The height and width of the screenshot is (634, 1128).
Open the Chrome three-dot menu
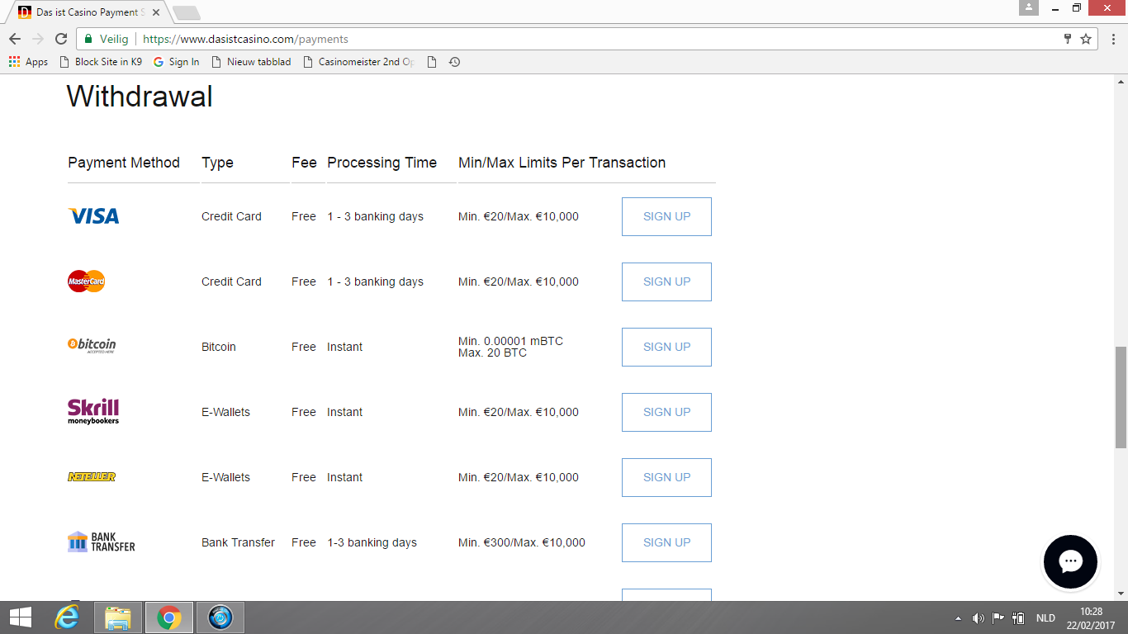[x=1111, y=39]
